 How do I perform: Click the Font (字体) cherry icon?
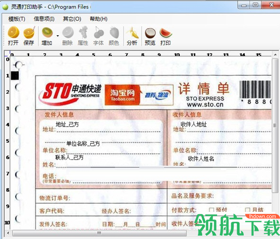(99, 32)
